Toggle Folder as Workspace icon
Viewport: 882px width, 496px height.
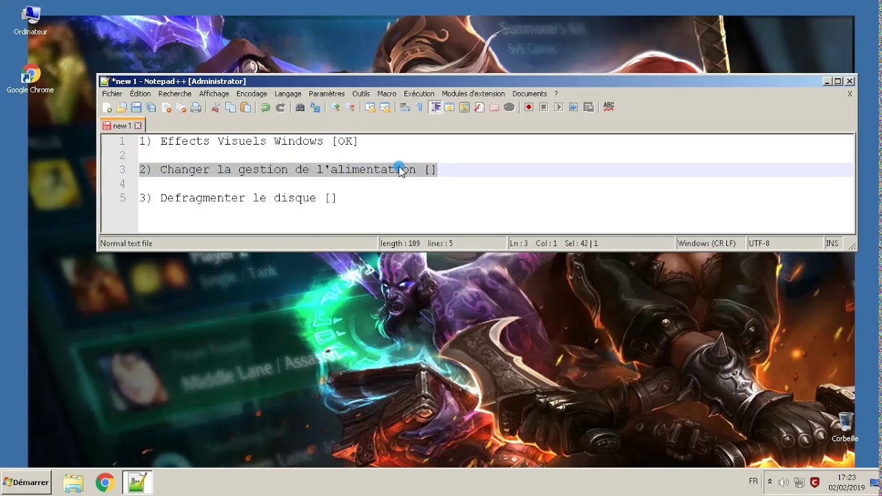(494, 107)
